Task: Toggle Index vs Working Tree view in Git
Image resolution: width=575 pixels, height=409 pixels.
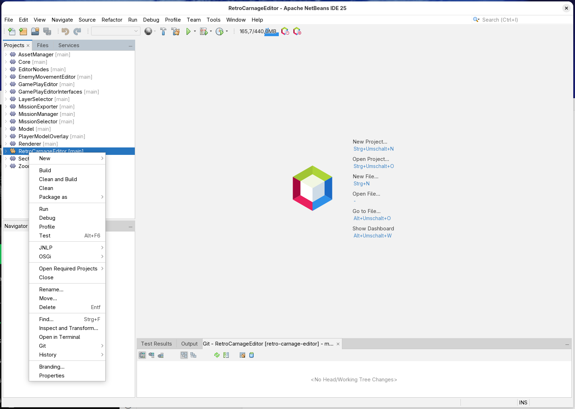Action: tap(161, 355)
